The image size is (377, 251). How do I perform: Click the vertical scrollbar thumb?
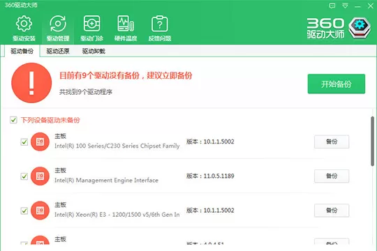point(372,142)
